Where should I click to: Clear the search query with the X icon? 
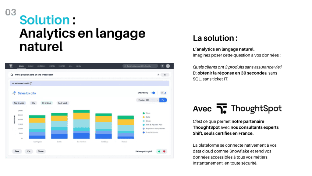158,75
